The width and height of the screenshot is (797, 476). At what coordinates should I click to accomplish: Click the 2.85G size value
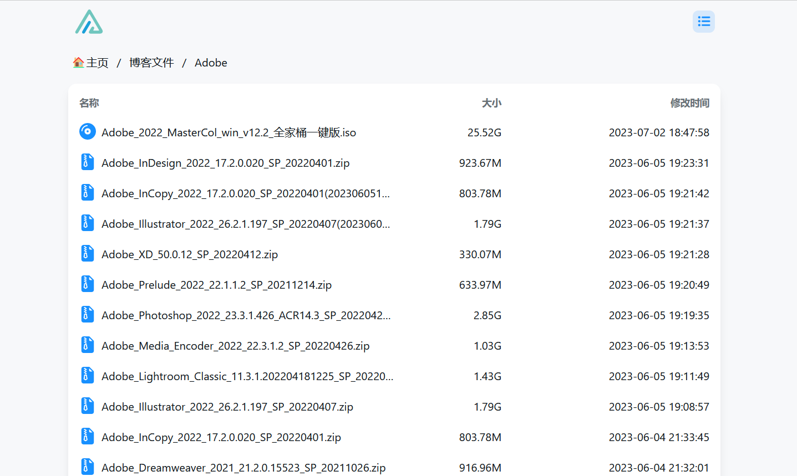click(x=488, y=315)
